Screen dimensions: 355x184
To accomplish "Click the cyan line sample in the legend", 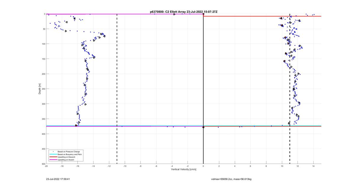I will click(x=53, y=154).
